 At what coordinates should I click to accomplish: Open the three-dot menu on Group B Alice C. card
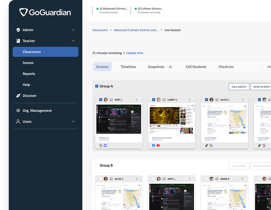coord(137,179)
